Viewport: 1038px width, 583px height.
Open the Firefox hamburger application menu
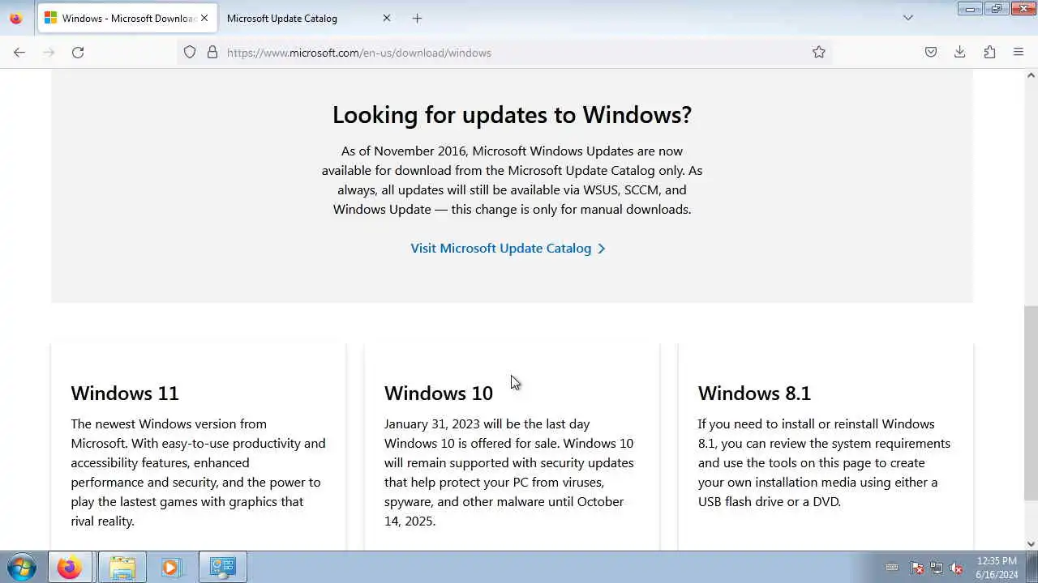1019,53
